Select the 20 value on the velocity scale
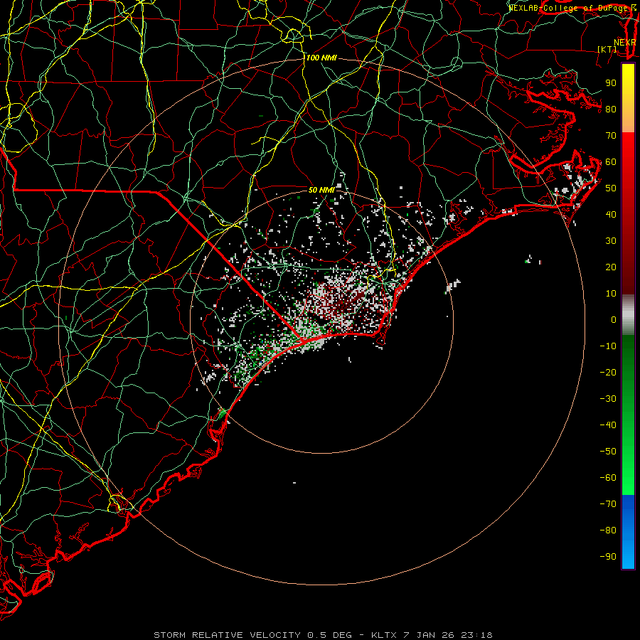The height and width of the screenshot is (640, 640). click(611, 267)
